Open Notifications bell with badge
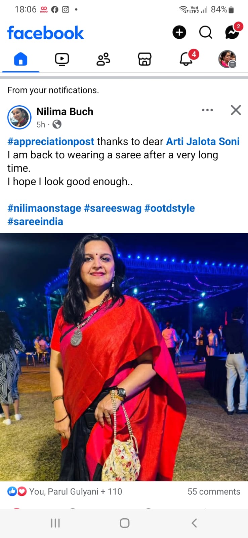Viewport: 248px width, 538px height. click(187, 58)
